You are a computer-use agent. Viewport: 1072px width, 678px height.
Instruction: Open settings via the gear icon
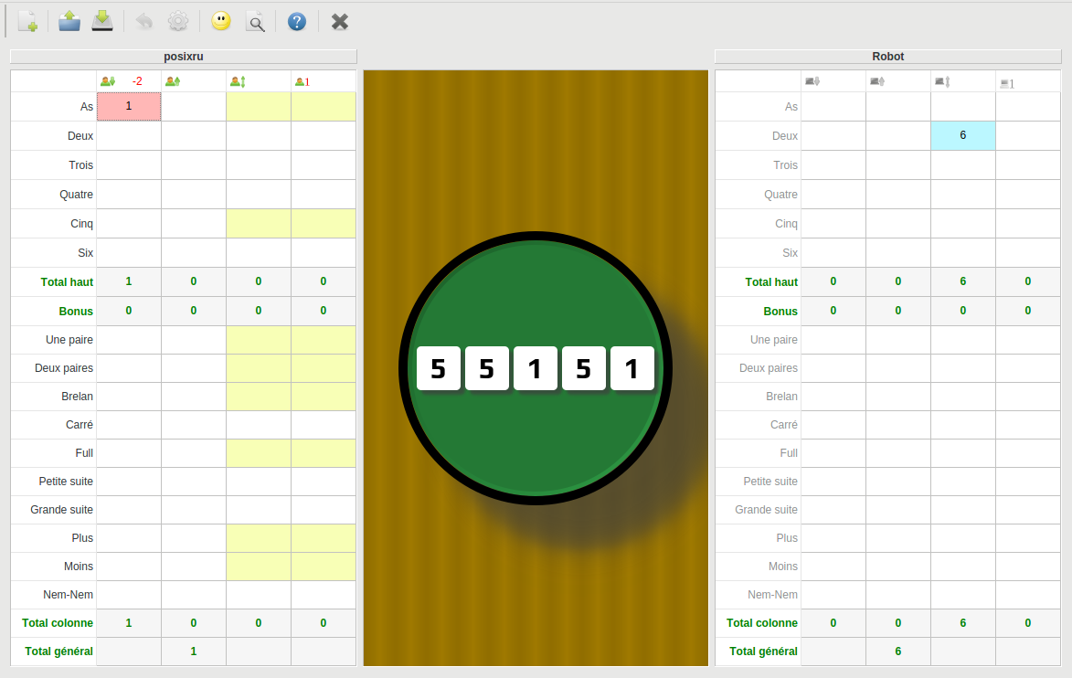pos(178,22)
